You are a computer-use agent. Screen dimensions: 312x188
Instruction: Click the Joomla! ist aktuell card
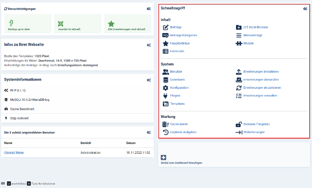click(x=77, y=23)
